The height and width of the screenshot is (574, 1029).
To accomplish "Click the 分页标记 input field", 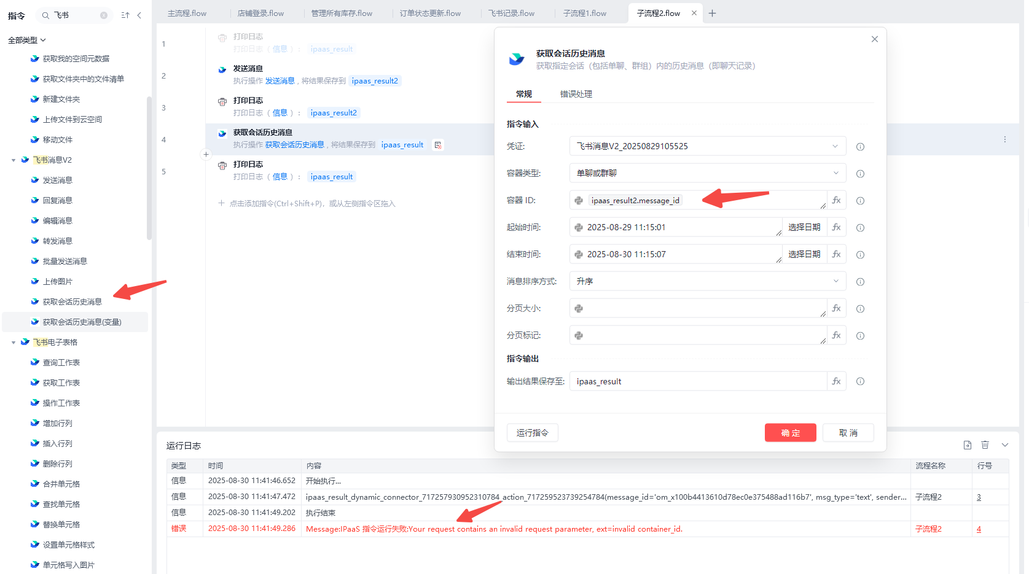I will point(698,335).
